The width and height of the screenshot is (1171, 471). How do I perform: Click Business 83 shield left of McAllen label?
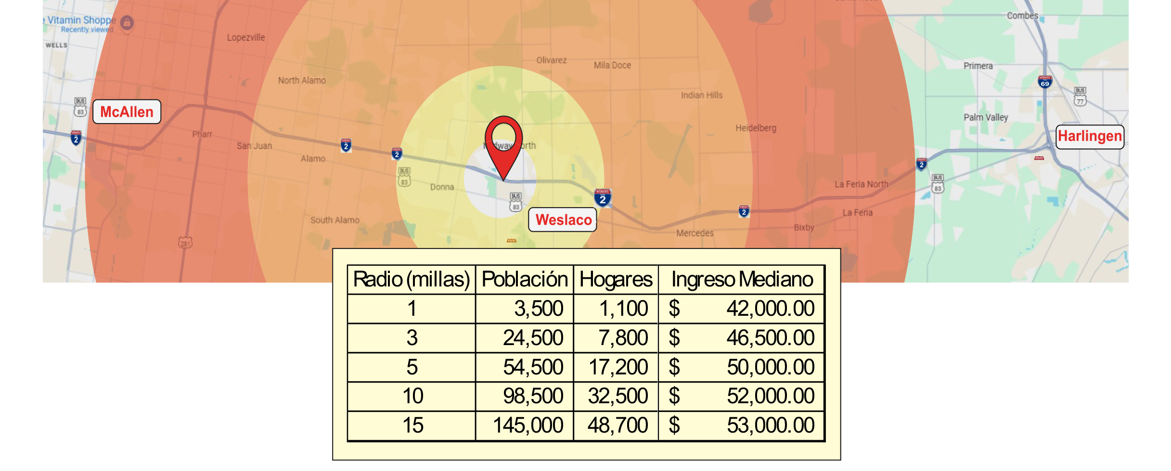tap(80, 107)
